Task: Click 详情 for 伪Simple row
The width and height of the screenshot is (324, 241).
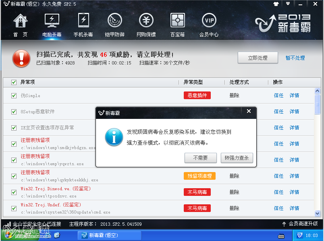Action: 294,96
